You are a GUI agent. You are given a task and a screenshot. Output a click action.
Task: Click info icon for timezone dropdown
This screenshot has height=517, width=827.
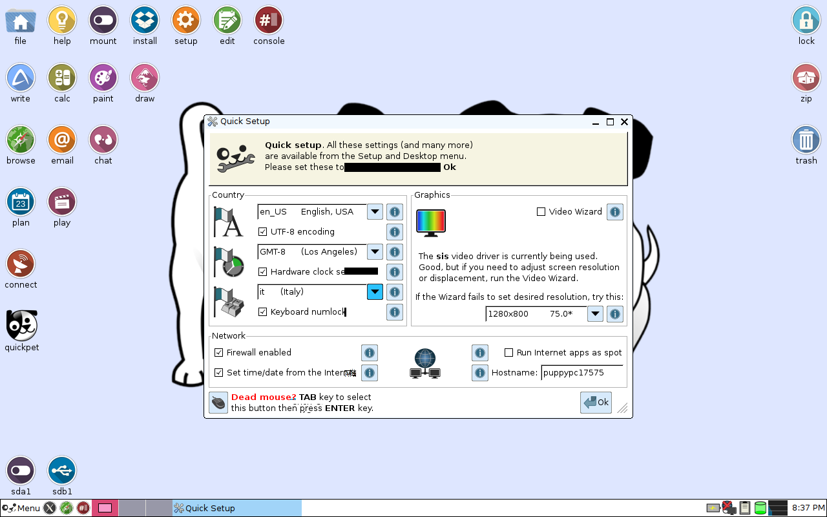395,252
